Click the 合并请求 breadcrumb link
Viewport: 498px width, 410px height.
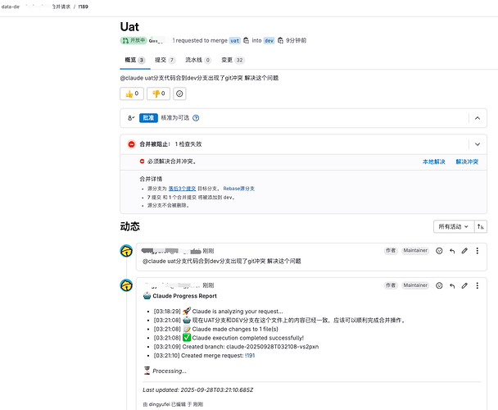[61, 7]
